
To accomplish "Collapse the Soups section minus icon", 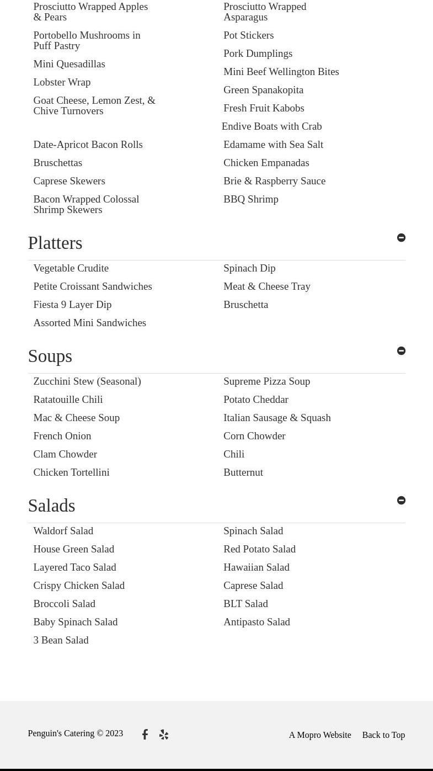I will click(401, 351).
